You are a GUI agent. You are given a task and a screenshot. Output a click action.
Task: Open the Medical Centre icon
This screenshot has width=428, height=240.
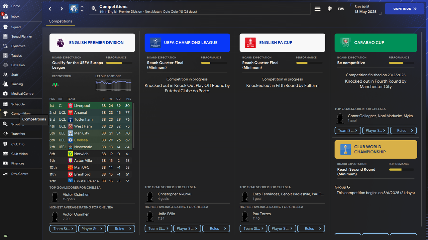[5, 94]
